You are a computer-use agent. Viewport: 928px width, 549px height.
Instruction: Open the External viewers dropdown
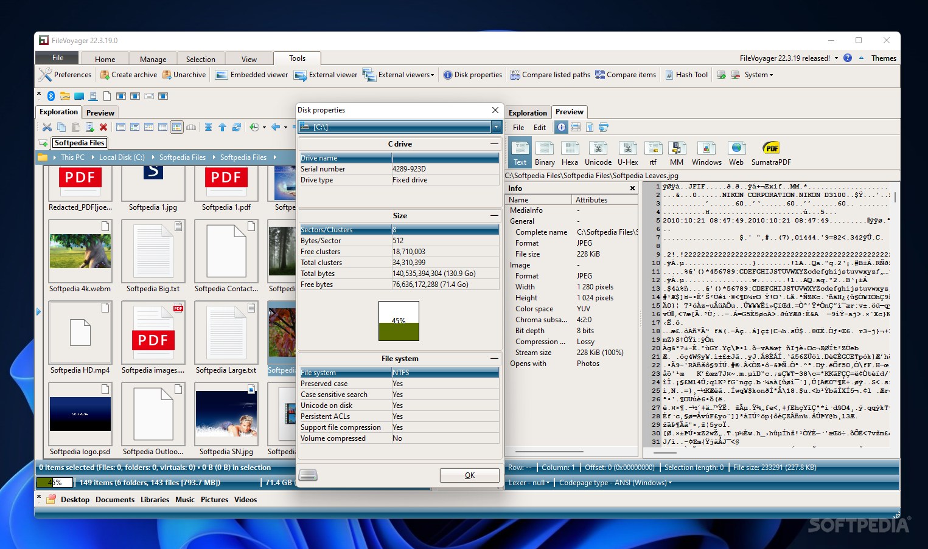pyautogui.click(x=399, y=75)
